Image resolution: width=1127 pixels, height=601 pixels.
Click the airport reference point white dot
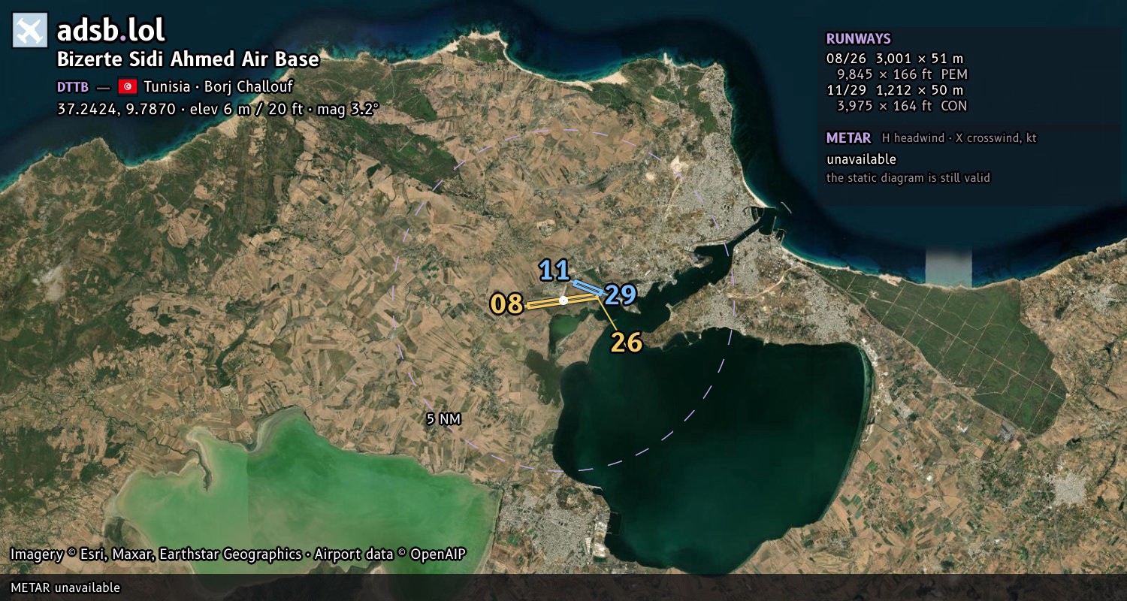click(x=563, y=300)
